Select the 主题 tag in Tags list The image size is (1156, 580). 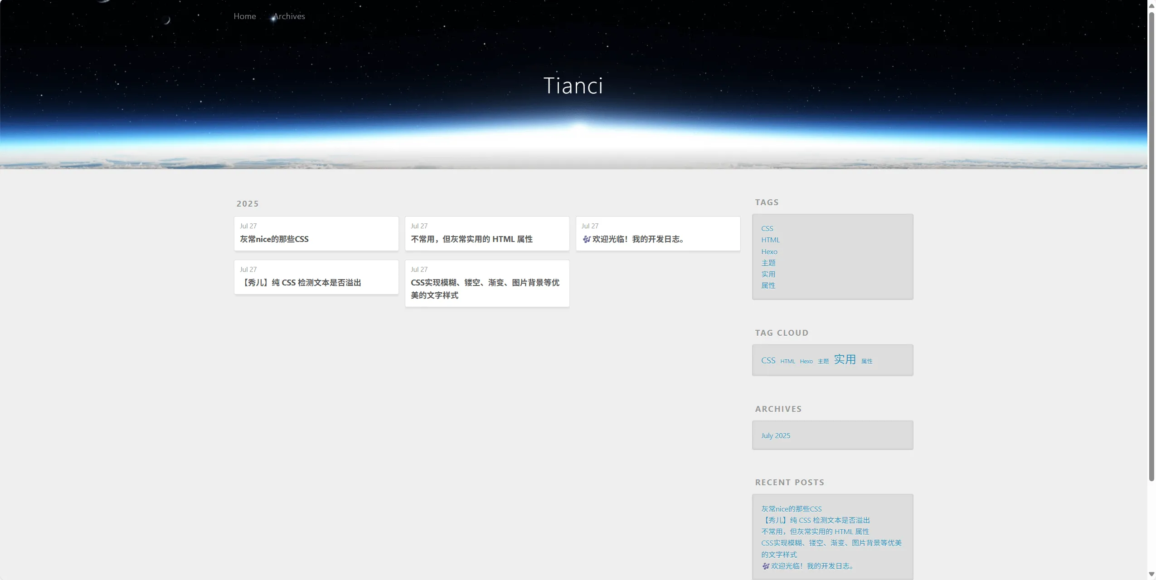tap(768, 263)
